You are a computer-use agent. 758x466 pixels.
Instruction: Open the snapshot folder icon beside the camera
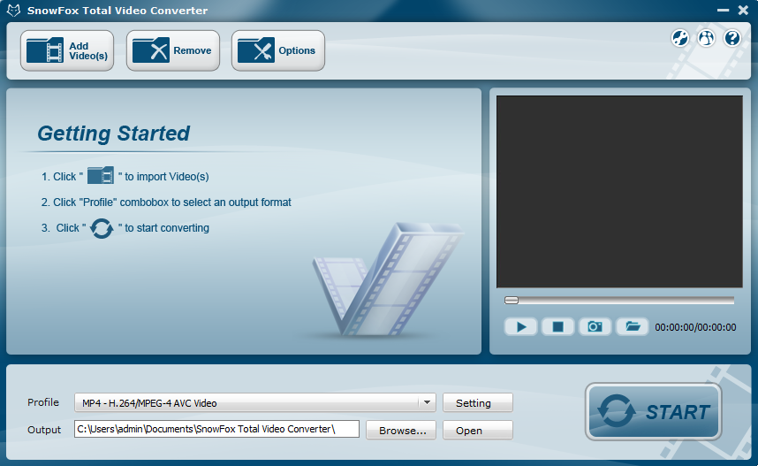[x=632, y=327]
